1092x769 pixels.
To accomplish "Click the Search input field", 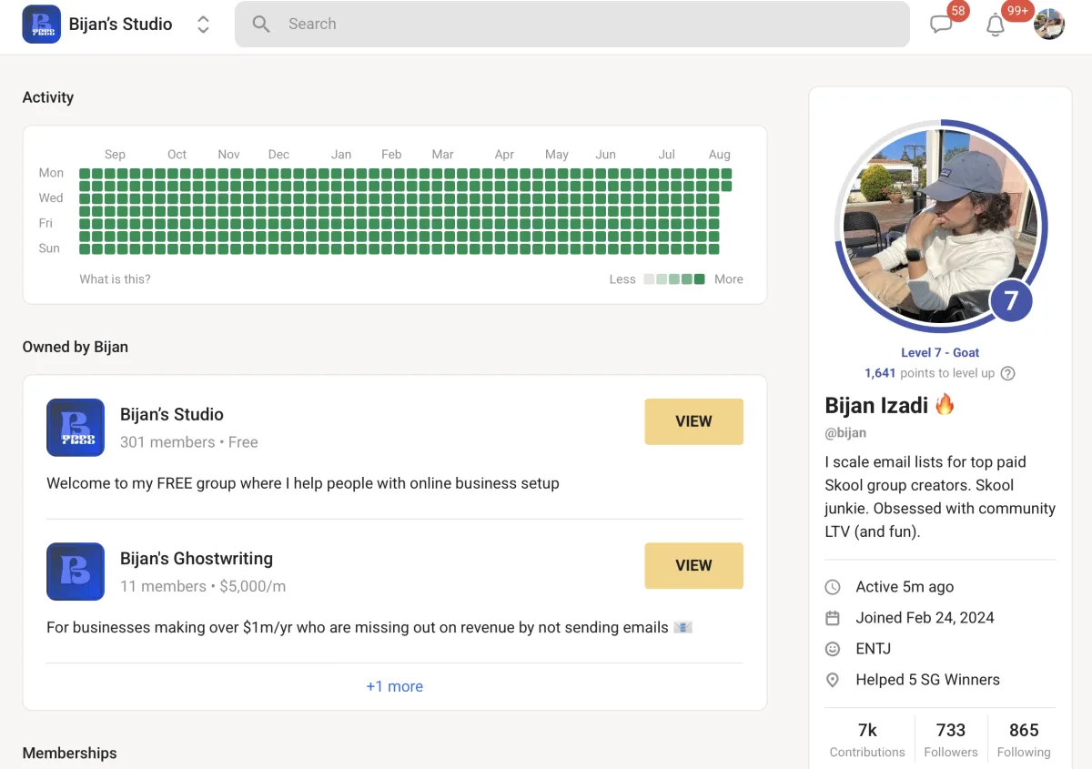I will tap(572, 25).
